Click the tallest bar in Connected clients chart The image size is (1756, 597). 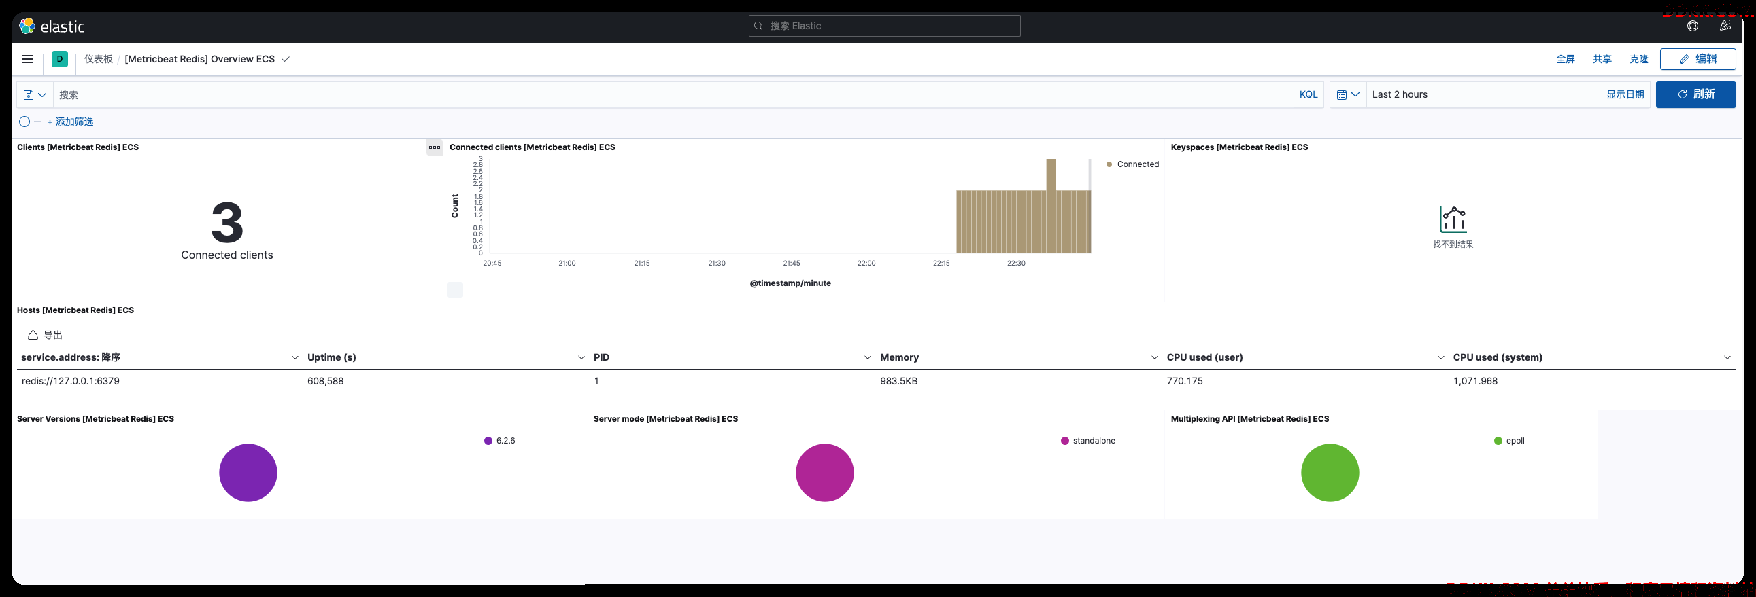point(1051,205)
